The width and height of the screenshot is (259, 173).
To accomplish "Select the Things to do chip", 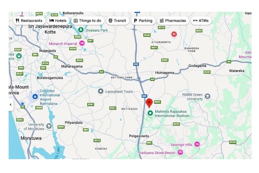I will click(x=88, y=21).
